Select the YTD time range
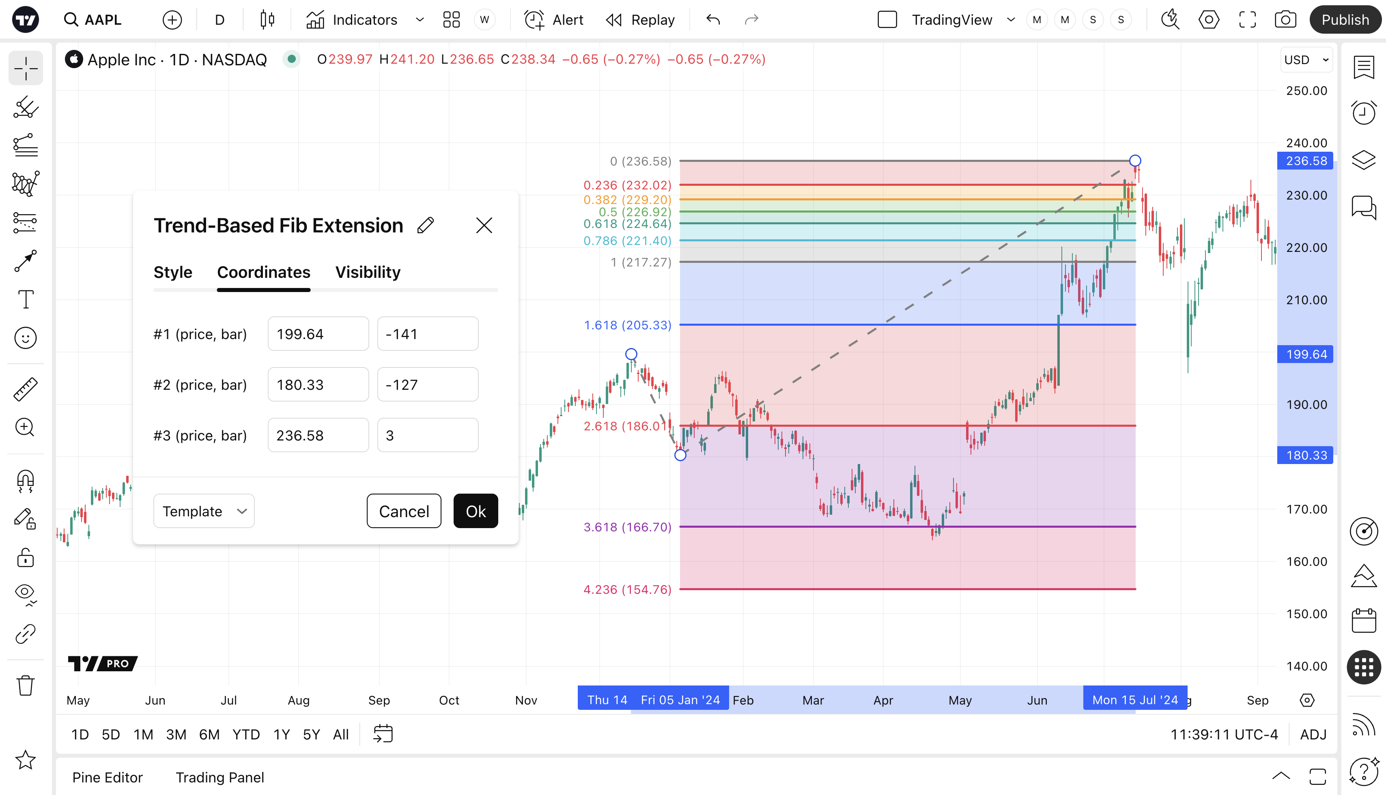 (x=246, y=735)
